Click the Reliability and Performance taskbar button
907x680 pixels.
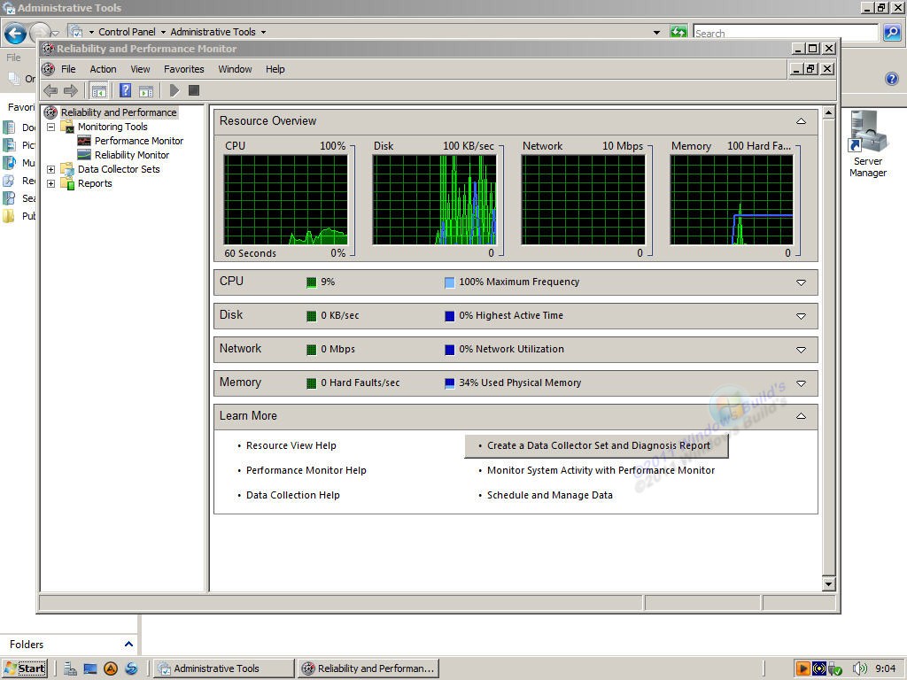369,668
